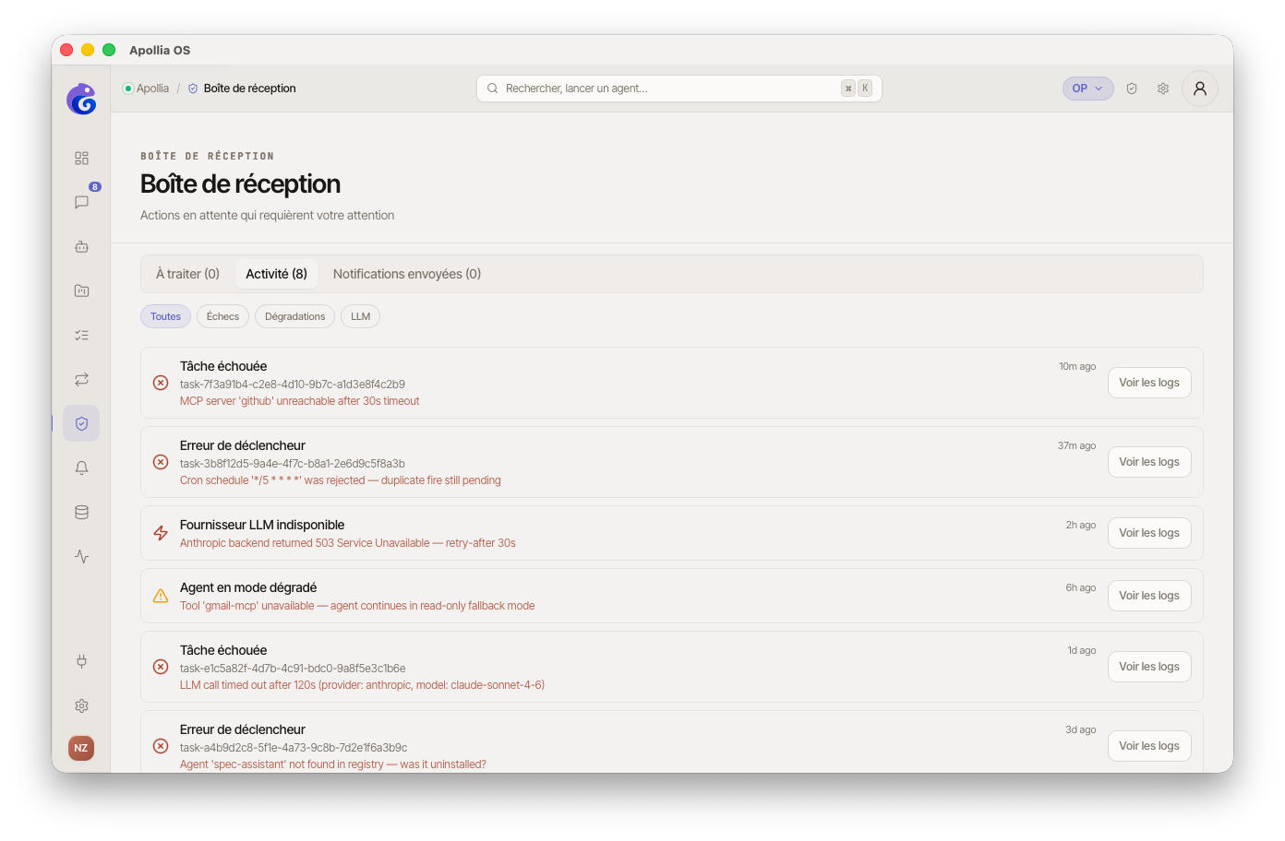This screenshot has height=841, width=1285.
Task: Click error icon on 'Cron schedule' trigger row
Action: click(161, 462)
